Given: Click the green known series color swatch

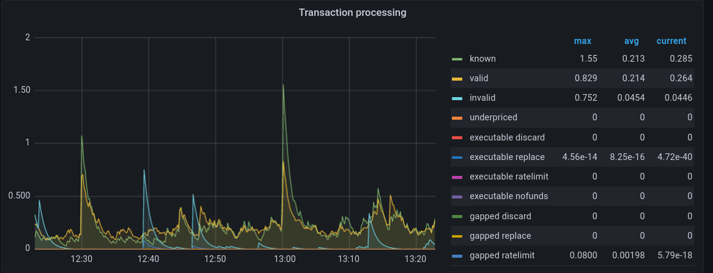Looking at the screenshot, I should [x=457, y=59].
